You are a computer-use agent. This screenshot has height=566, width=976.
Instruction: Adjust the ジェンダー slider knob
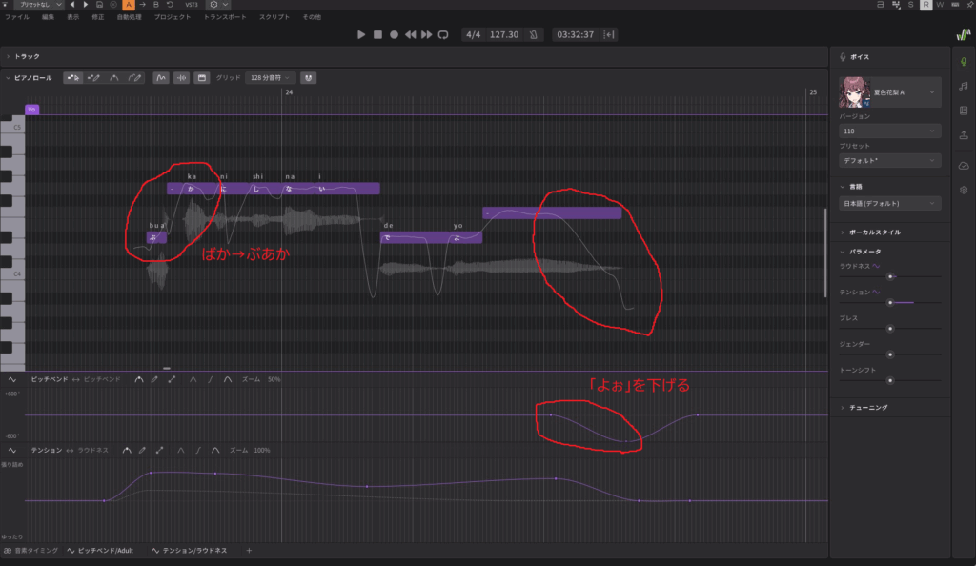click(x=890, y=354)
